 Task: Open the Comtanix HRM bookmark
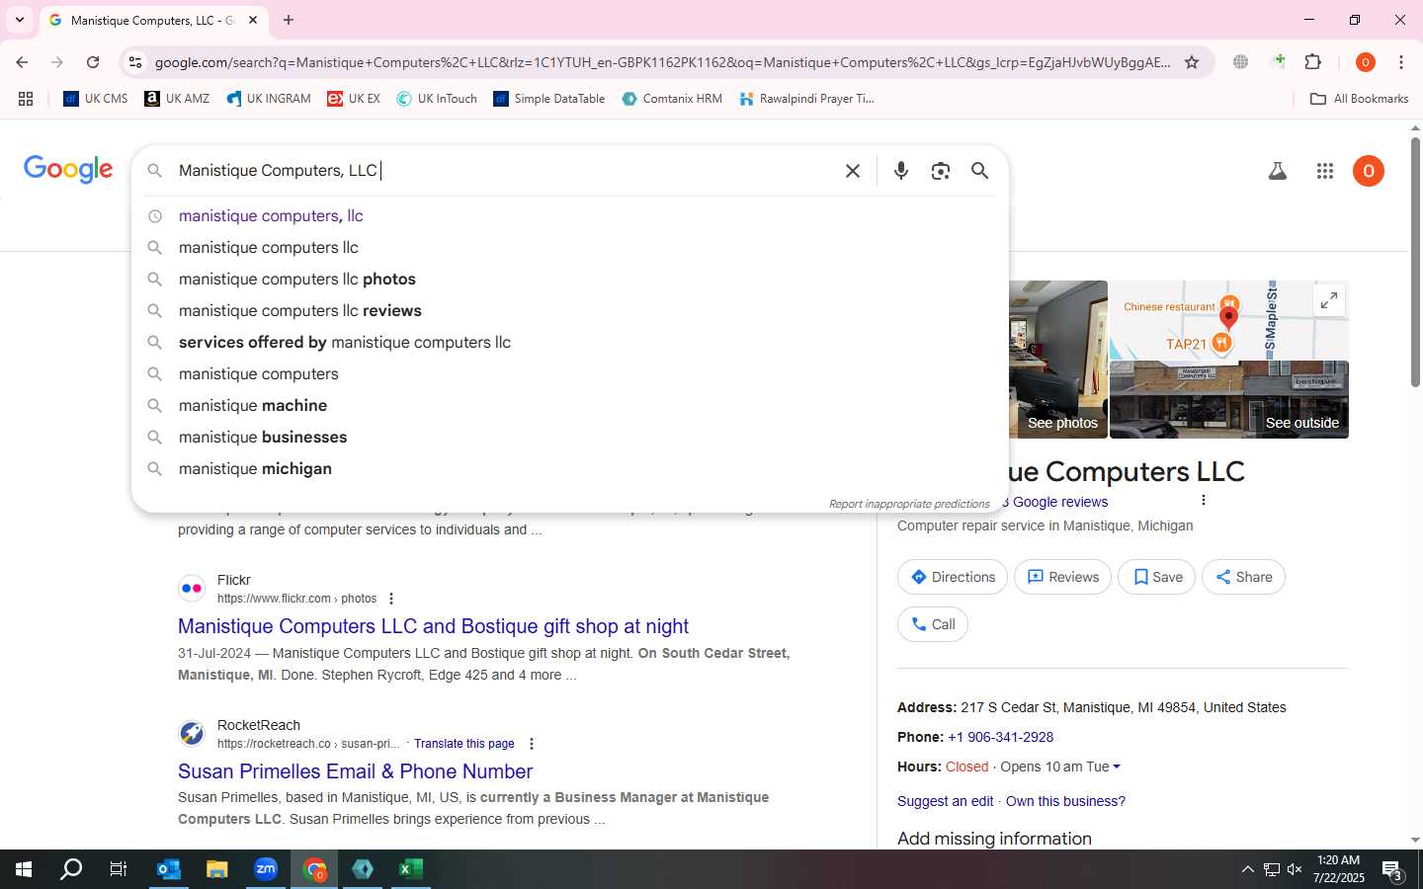pos(672,99)
